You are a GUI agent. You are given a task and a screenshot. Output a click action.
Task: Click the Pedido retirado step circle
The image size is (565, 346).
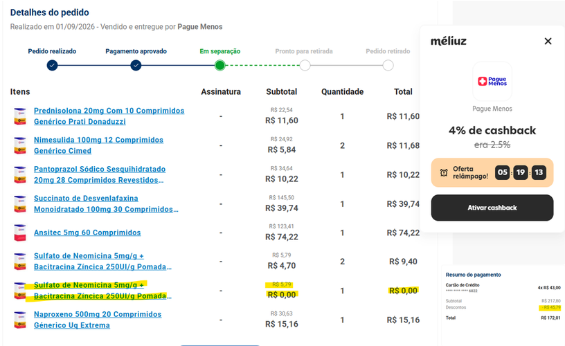click(x=388, y=66)
